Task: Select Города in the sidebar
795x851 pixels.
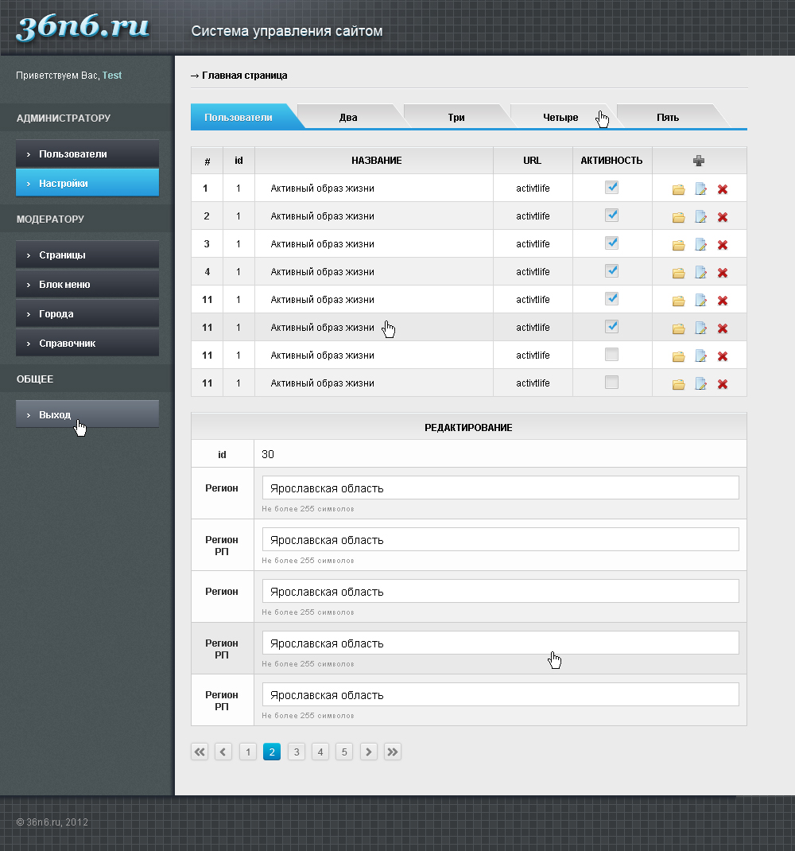Action: pyautogui.click(x=87, y=313)
